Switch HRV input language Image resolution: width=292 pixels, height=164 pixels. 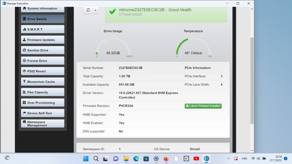point(244,159)
